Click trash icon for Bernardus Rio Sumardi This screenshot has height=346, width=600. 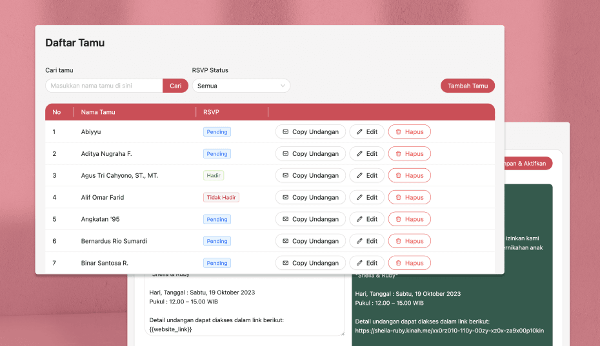pos(398,241)
